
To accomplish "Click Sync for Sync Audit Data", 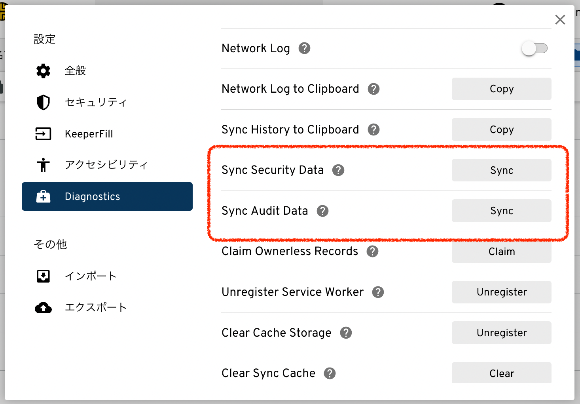I will coord(502,211).
